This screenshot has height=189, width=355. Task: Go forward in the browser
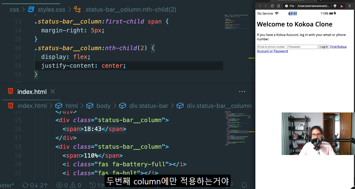pyautogui.click(x=266, y=6)
